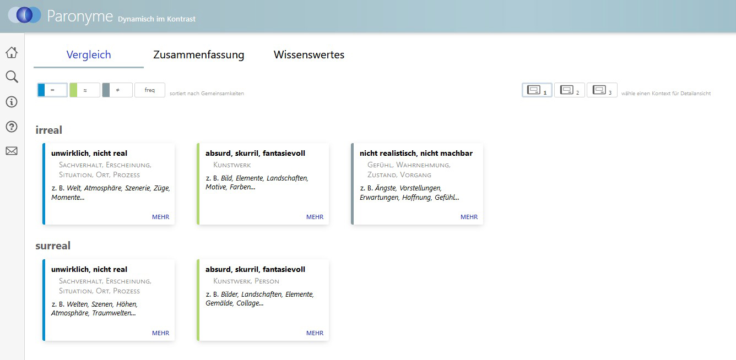
Task: Select context detail view 2 icon
Action: 569,90
